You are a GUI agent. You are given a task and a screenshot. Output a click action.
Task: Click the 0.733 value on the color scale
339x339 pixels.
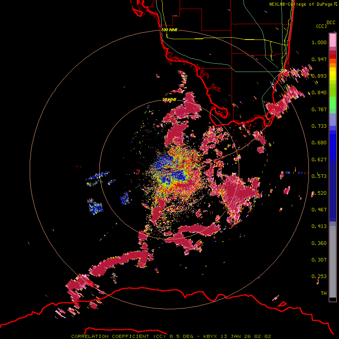[x=319, y=126]
